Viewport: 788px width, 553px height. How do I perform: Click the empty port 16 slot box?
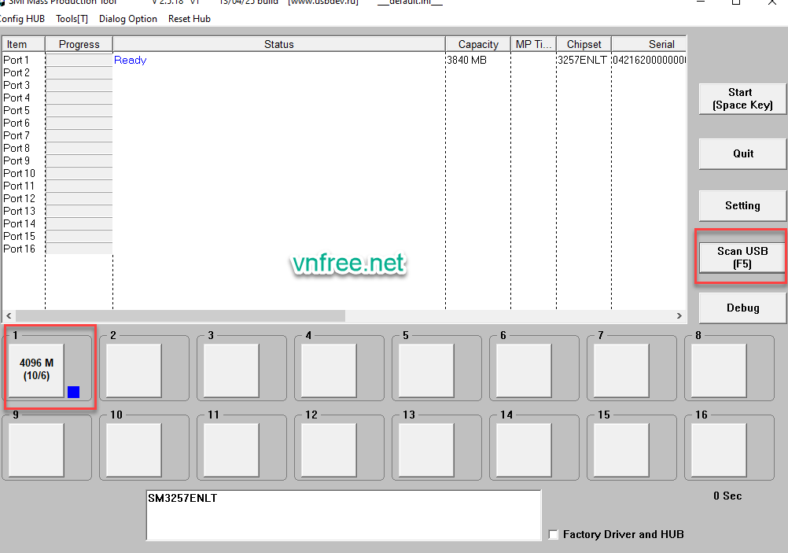tap(719, 449)
